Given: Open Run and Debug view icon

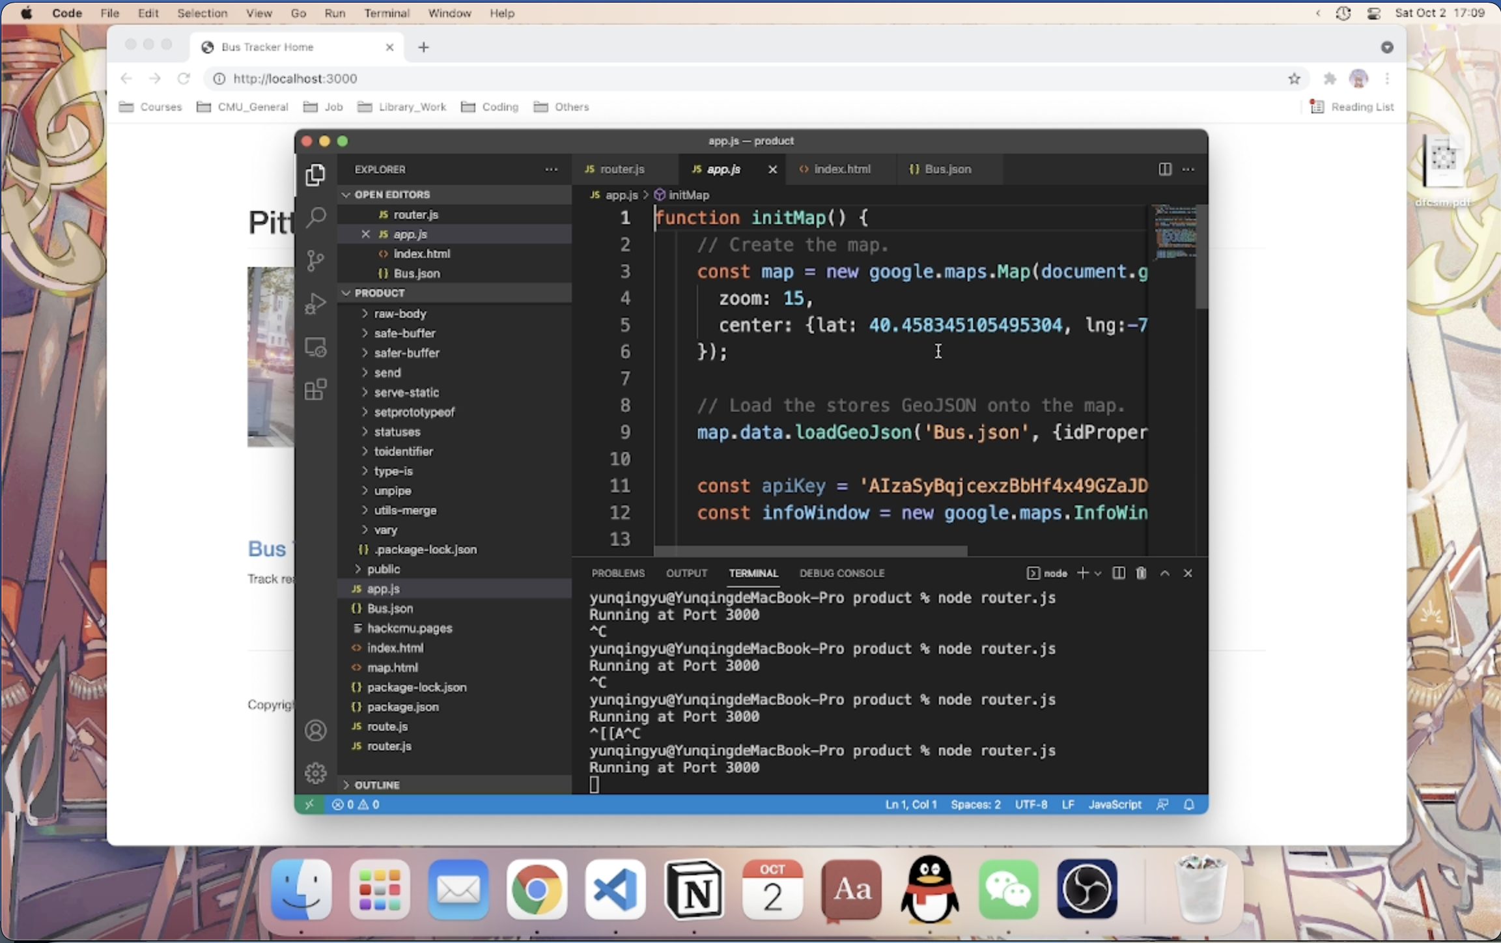Looking at the screenshot, I should (316, 303).
